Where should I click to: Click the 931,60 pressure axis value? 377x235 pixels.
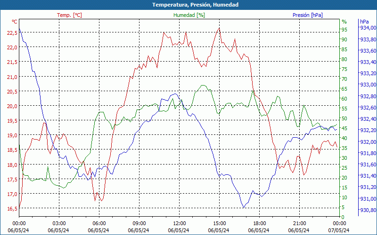(x=368, y=164)
